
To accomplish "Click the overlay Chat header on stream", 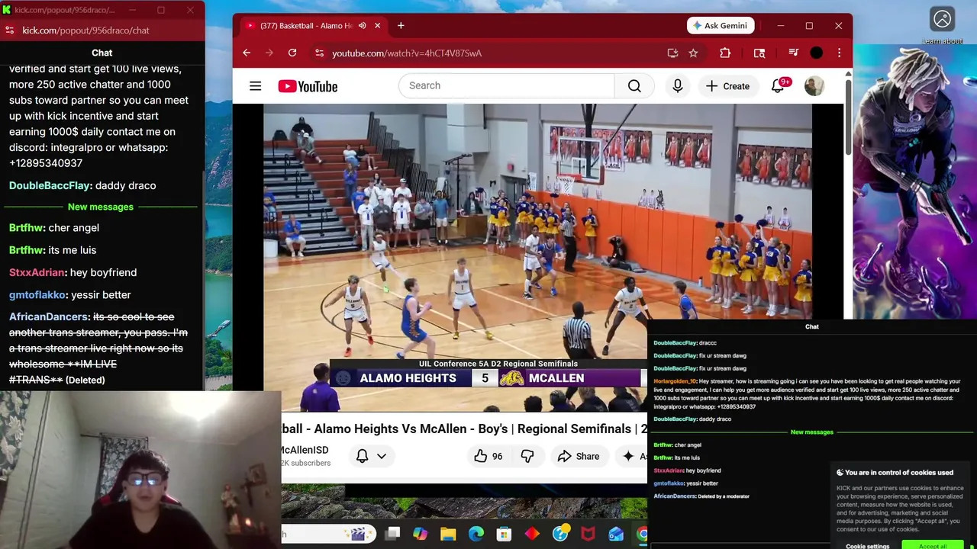I will pos(811,326).
